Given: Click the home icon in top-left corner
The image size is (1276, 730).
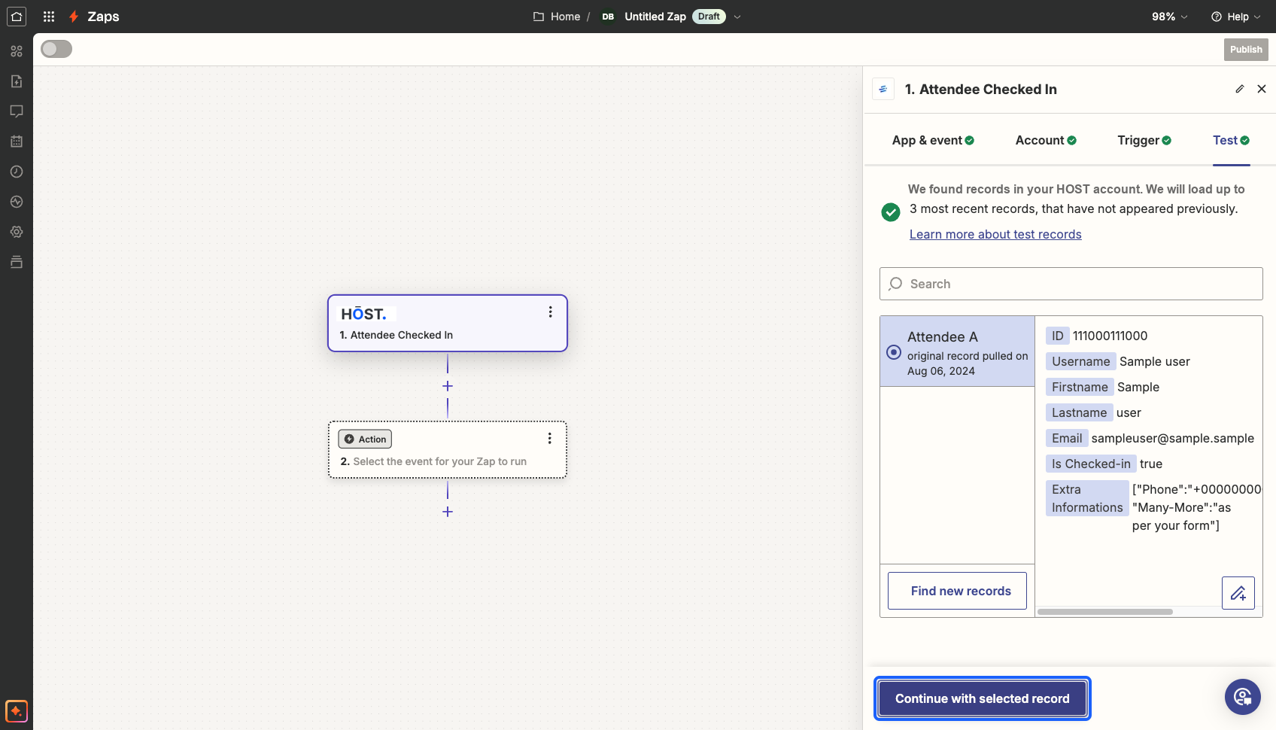Looking at the screenshot, I should [17, 17].
